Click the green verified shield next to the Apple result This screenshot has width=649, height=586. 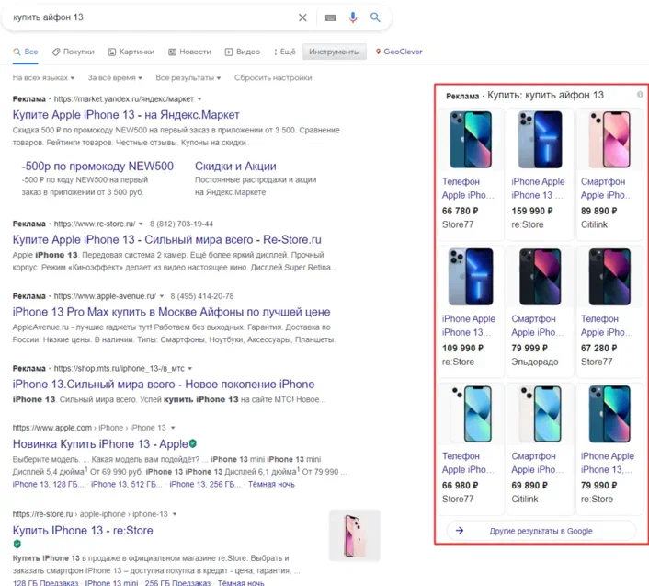point(193,444)
